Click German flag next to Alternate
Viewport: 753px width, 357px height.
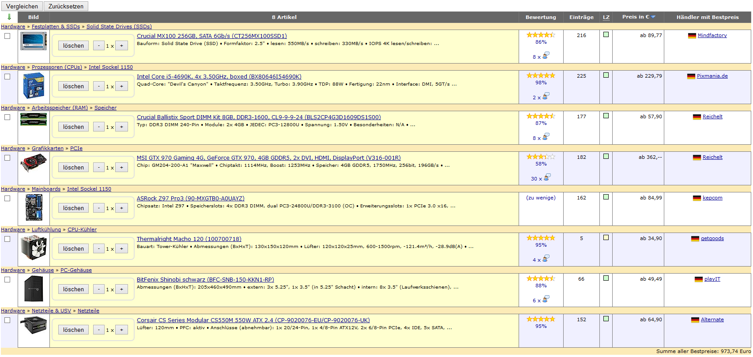coord(695,320)
